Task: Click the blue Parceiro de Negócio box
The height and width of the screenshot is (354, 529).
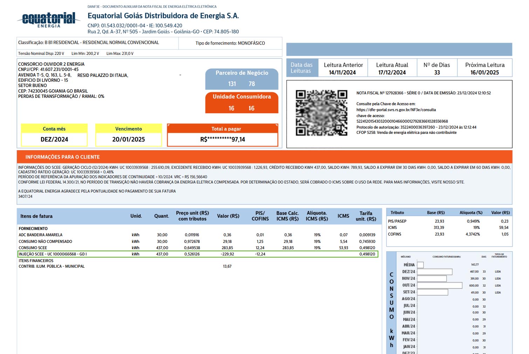Action: [242, 79]
